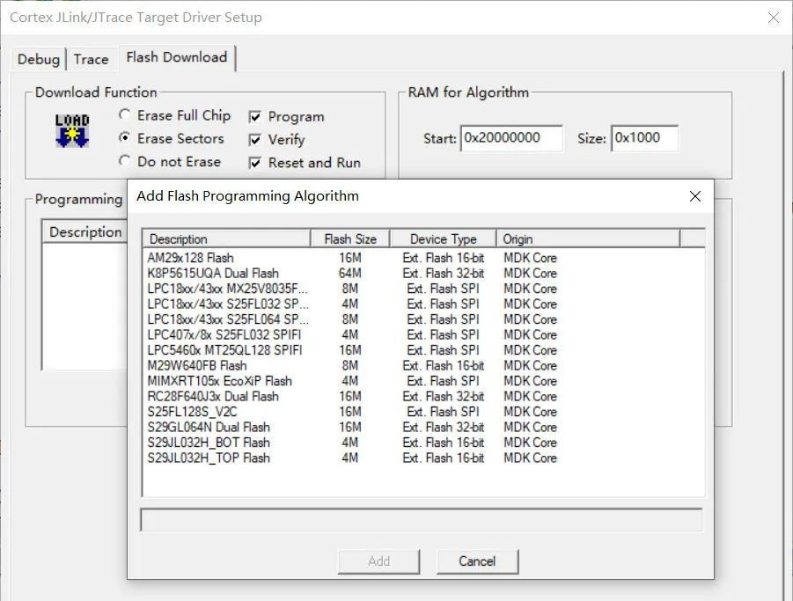Open the Trace tab
Image resolution: width=793 pixels, height=601 pixels.
91,59
